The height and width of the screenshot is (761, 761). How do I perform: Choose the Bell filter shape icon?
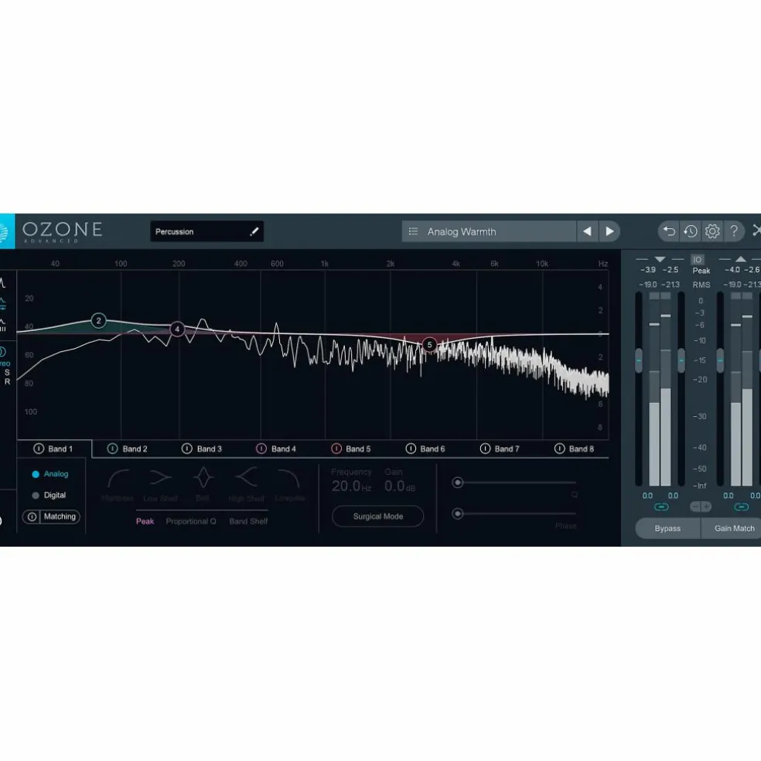(x=203, y=478)
